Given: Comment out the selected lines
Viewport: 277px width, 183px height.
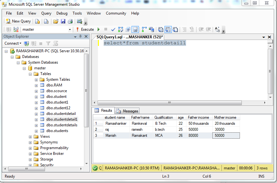Looking at the screenshot, I should pyautogui.click(x=184, y=29).
